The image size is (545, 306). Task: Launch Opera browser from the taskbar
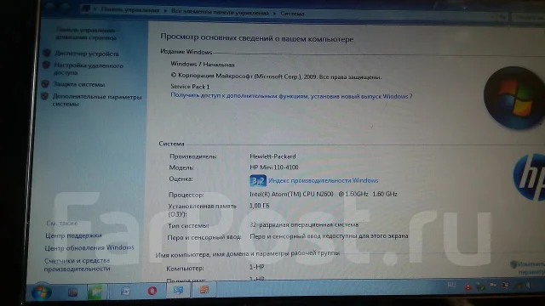click(152, 291)
